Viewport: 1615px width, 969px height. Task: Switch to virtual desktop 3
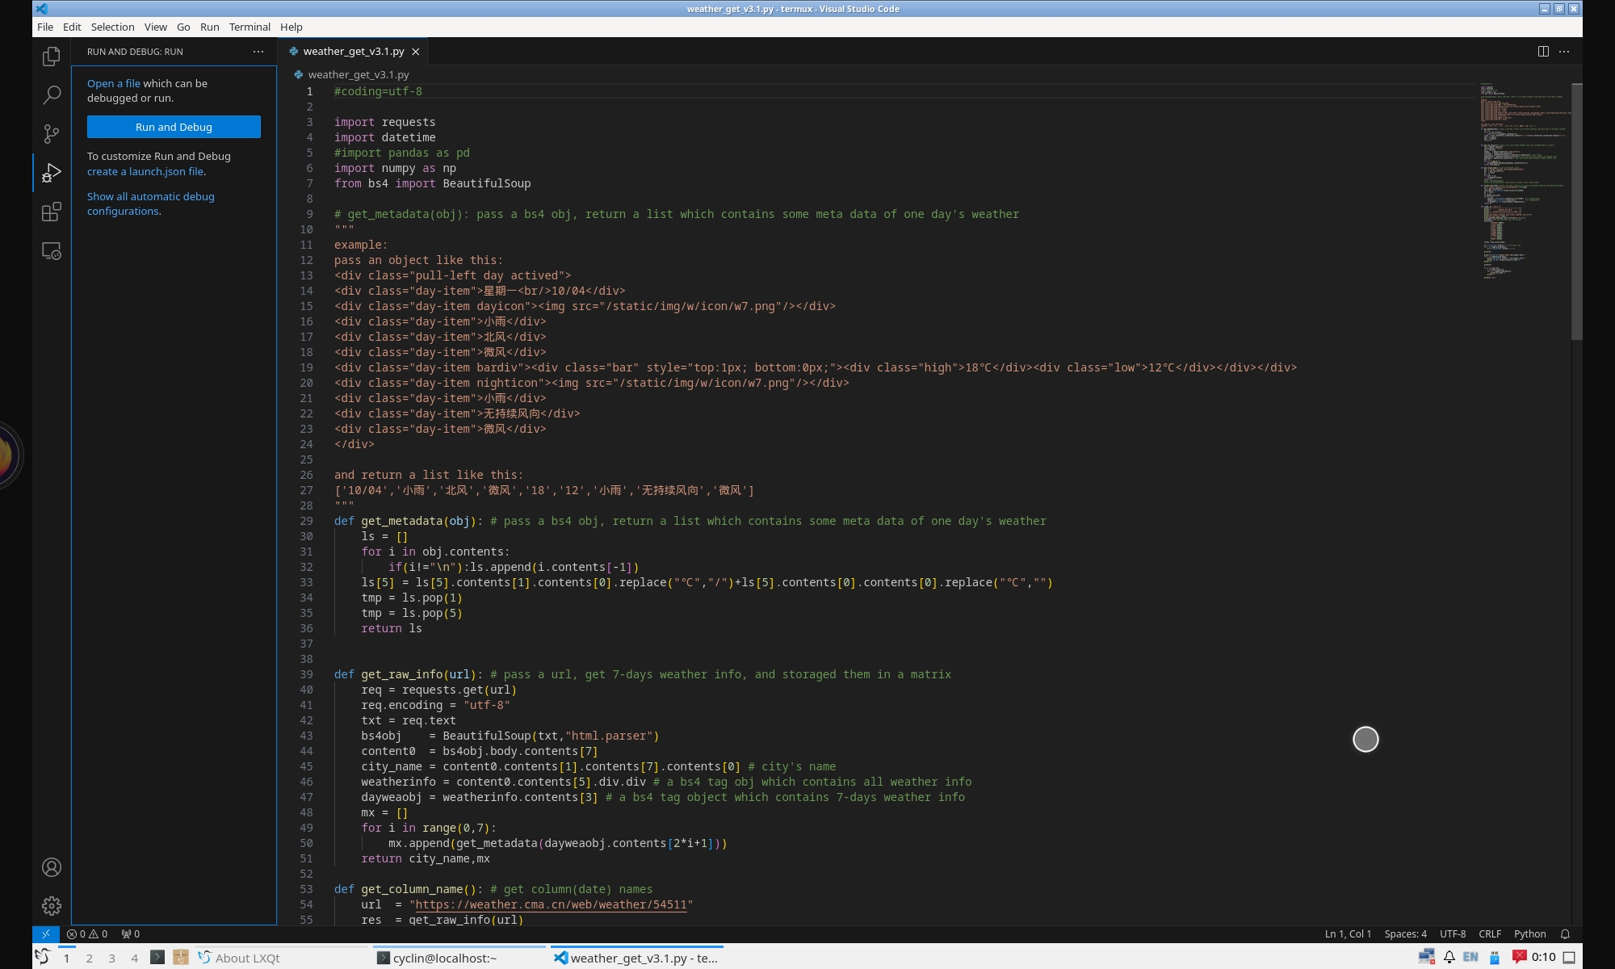[x=111, y=958]
